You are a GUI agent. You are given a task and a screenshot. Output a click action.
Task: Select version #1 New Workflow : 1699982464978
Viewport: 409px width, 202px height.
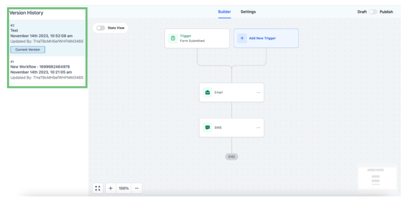click(x=47, y=70)
